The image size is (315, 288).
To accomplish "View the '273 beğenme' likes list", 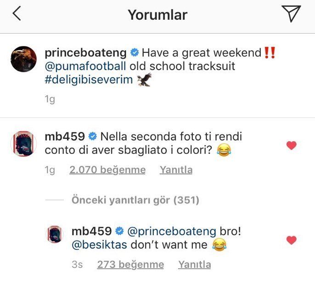I will 130,265.
